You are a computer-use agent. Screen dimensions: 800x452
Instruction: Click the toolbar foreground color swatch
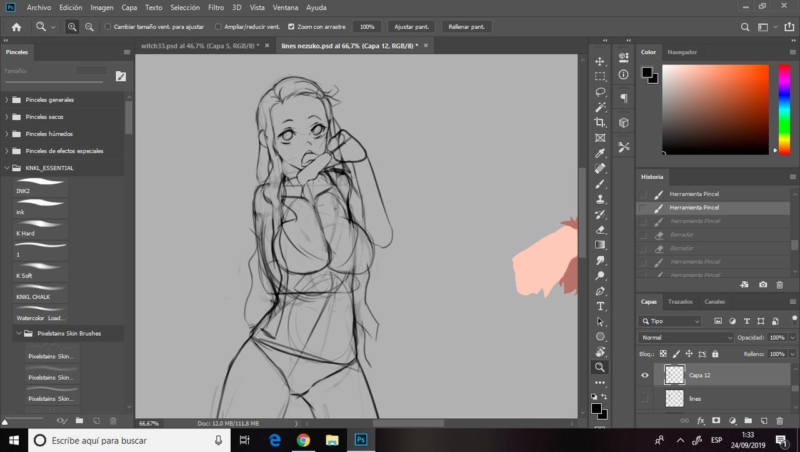(596, 409)
